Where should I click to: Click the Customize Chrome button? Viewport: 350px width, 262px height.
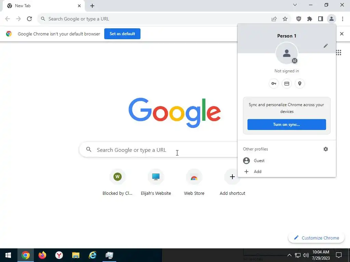pos(317,238)
